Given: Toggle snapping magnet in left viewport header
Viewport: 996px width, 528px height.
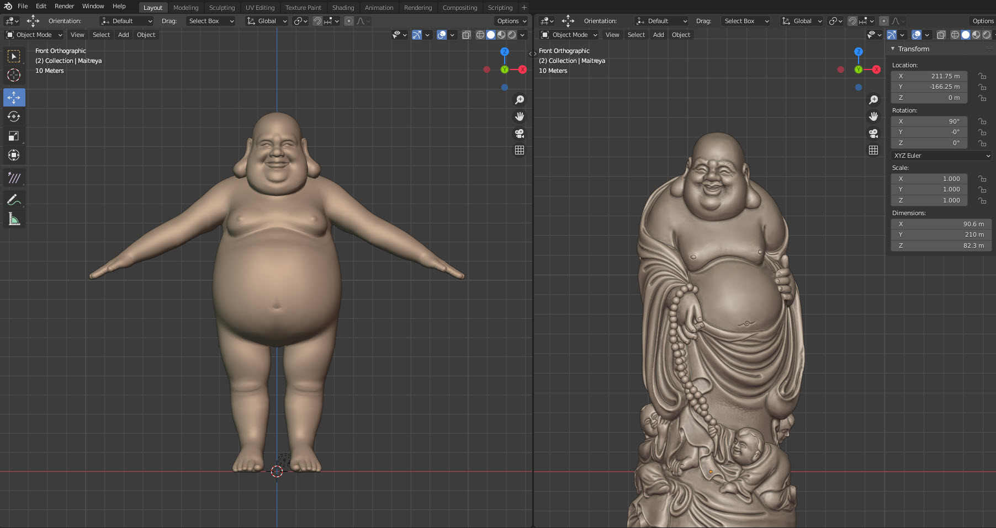Looking at the screenshot, I should tap(317, 21).
